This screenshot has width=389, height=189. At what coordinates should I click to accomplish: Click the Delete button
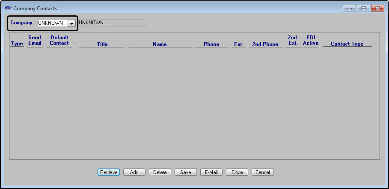pos(160,172)
